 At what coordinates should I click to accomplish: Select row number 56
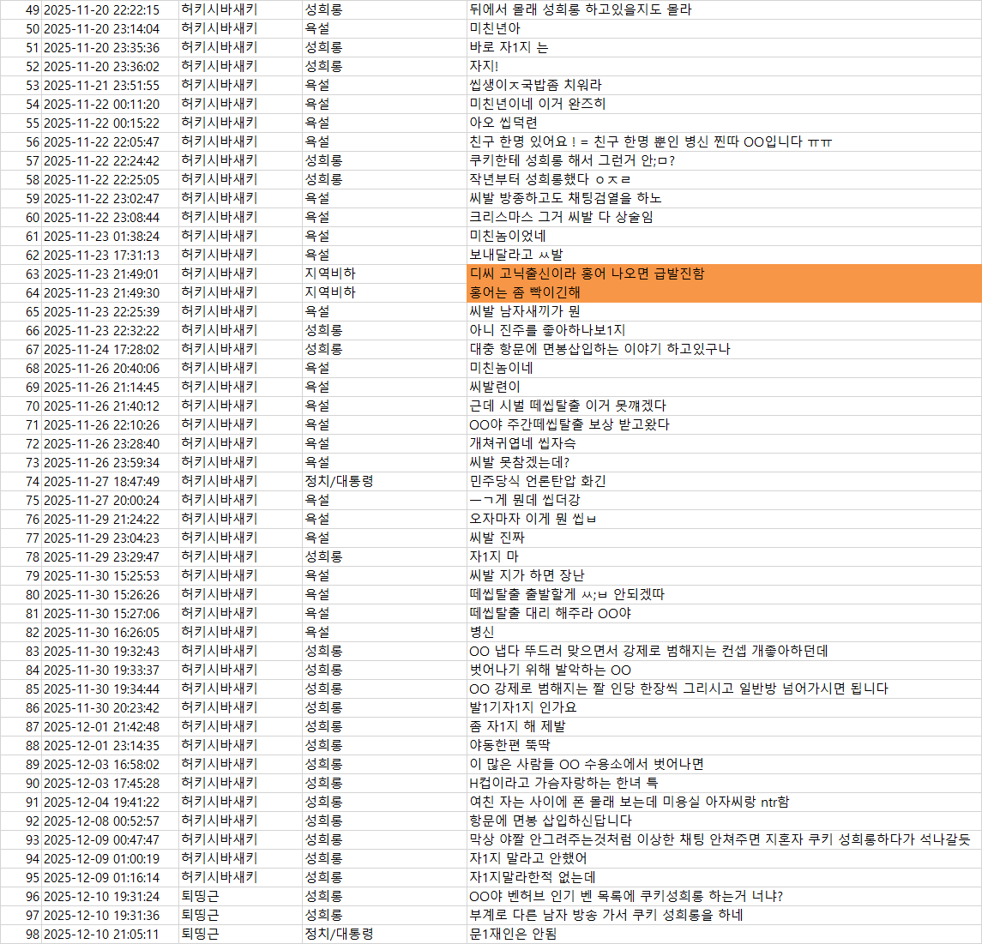(x=21, y=142)
